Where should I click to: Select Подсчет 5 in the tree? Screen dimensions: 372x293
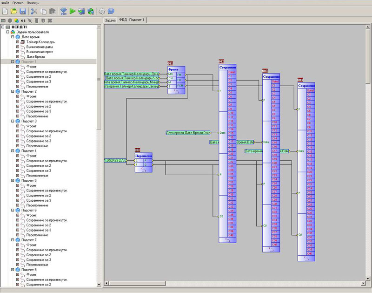coord(29,180)
